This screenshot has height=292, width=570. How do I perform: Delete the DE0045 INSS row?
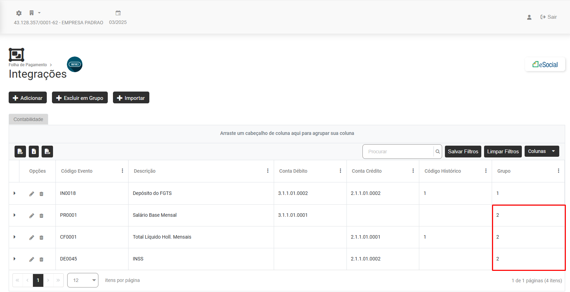pyautogui.click(x=41, y=259)
